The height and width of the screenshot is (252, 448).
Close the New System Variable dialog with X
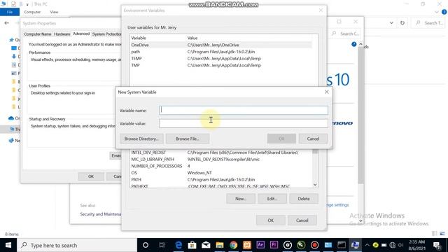click(x=327, y=92)
